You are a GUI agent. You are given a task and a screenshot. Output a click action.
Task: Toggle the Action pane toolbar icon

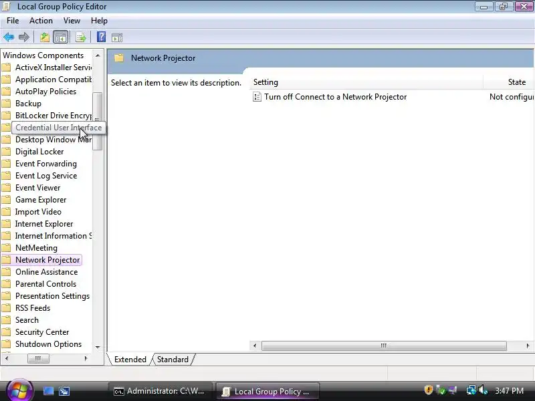[117, 37]
